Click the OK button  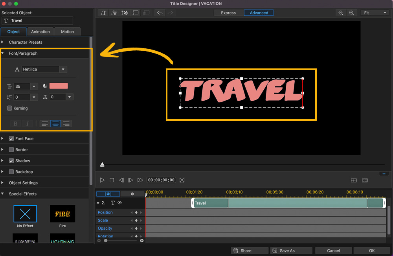(x=371, y=250)
